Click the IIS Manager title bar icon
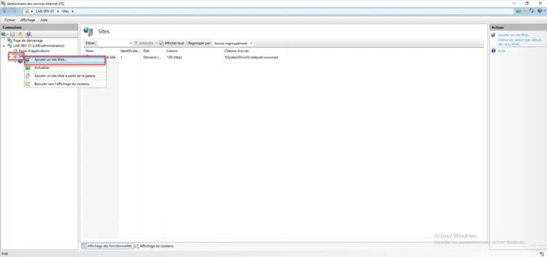Screen dimensions: 547x257 pyautogui.click(x=3, y=3)
